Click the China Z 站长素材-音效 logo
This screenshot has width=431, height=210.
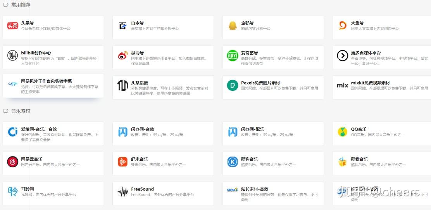(233, 190)
